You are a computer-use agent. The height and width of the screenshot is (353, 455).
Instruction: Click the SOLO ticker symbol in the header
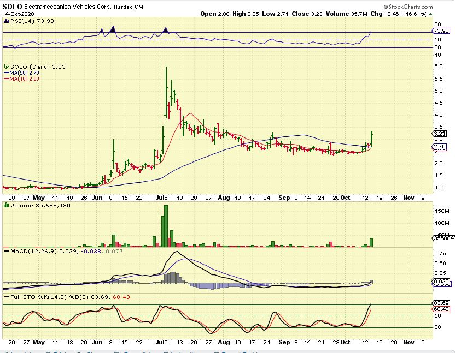click(12, 7)
